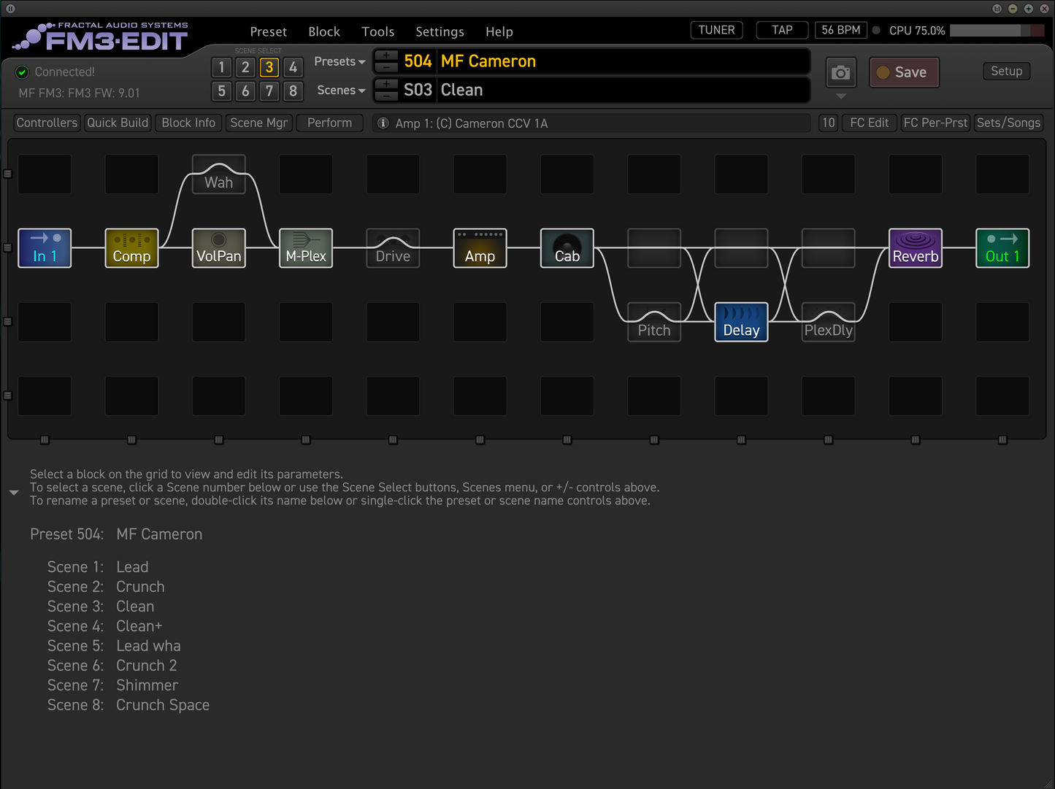1055x789 pixels.
Task: Click the 10 button near FC Edit
Action: pyautogui.click(x=828, y=123)
